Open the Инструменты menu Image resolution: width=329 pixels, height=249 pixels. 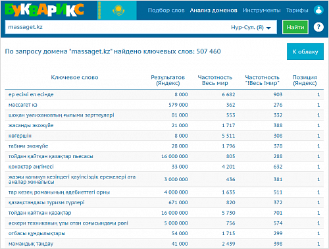261,11
